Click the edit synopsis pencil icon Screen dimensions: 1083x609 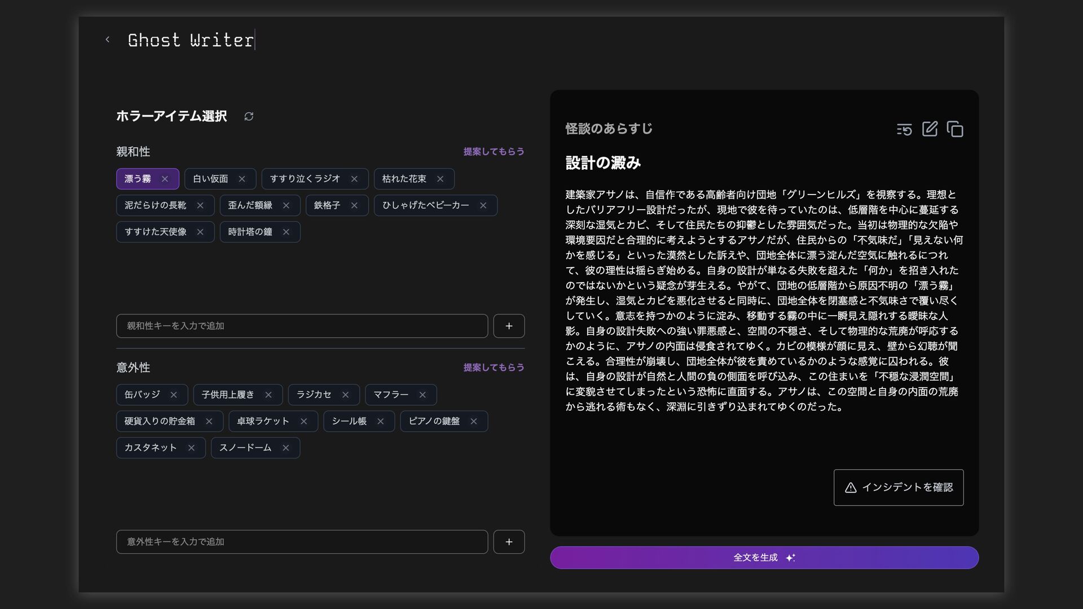coord(930,129)
